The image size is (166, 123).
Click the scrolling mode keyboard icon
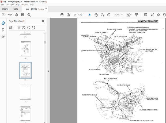[x=136, y=15]
